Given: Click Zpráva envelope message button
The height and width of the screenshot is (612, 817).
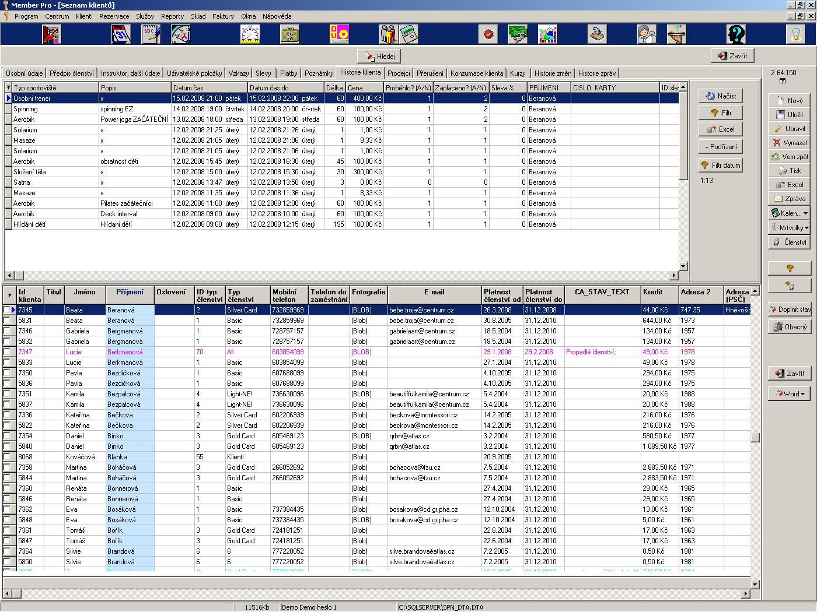Looking at the screenshot, I should 789,199.
